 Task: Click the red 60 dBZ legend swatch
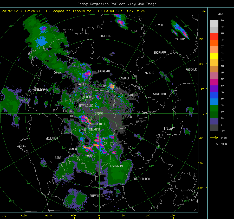214,37
